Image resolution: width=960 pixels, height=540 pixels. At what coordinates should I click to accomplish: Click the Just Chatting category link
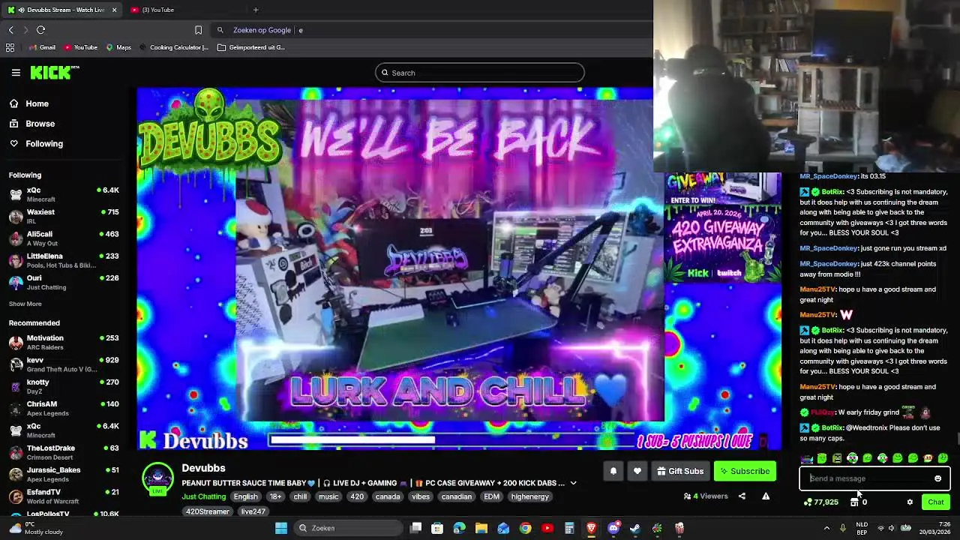point(203,496)
